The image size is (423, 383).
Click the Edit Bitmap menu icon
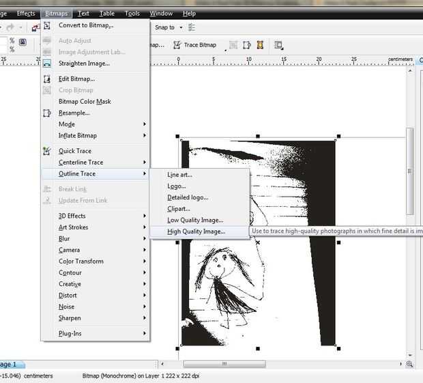[47, 79]
